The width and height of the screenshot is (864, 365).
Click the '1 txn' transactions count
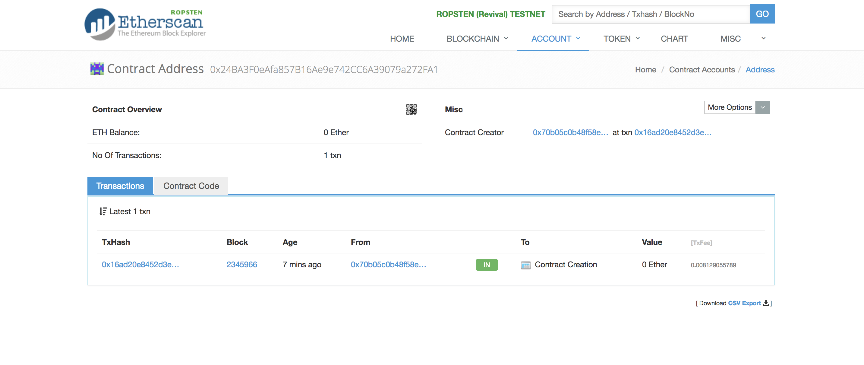tap(333, 155)
